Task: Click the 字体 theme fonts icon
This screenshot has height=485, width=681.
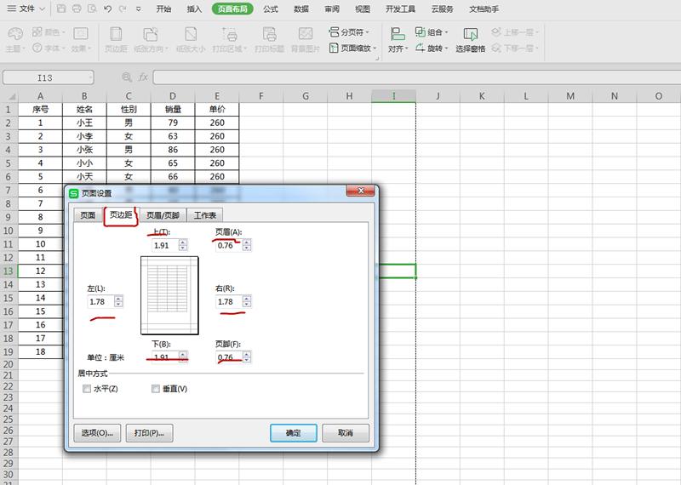Action: pos(37,48)
